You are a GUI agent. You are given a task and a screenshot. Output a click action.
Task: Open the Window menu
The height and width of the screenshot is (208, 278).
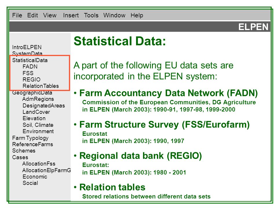tap(114, 15)
